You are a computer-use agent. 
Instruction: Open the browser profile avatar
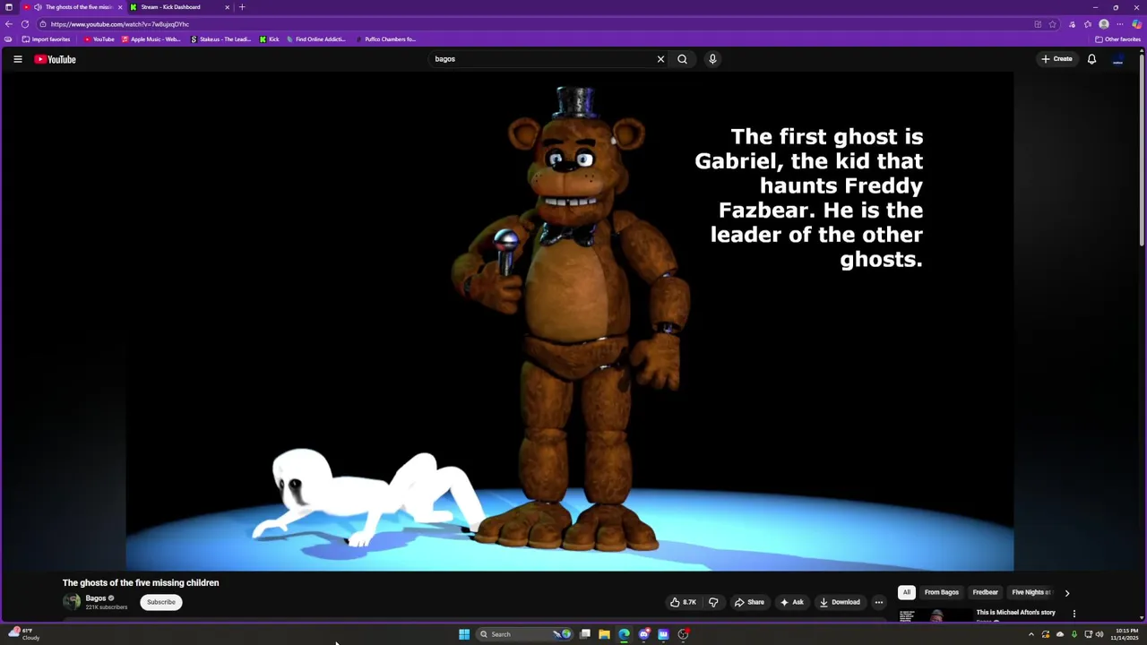[x=1104, y=24]
